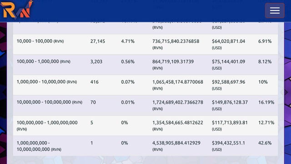Click the 16.19% share value
This screenshot has width=291, height=164.
pos(266,102)
